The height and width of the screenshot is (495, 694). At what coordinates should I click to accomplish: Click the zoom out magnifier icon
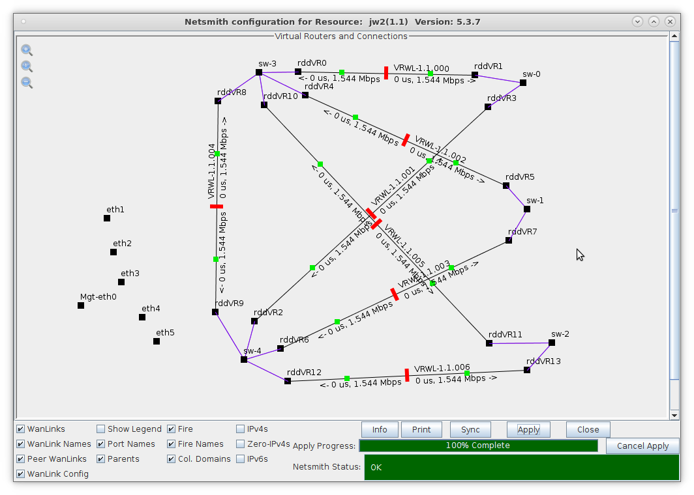point(26,83)
